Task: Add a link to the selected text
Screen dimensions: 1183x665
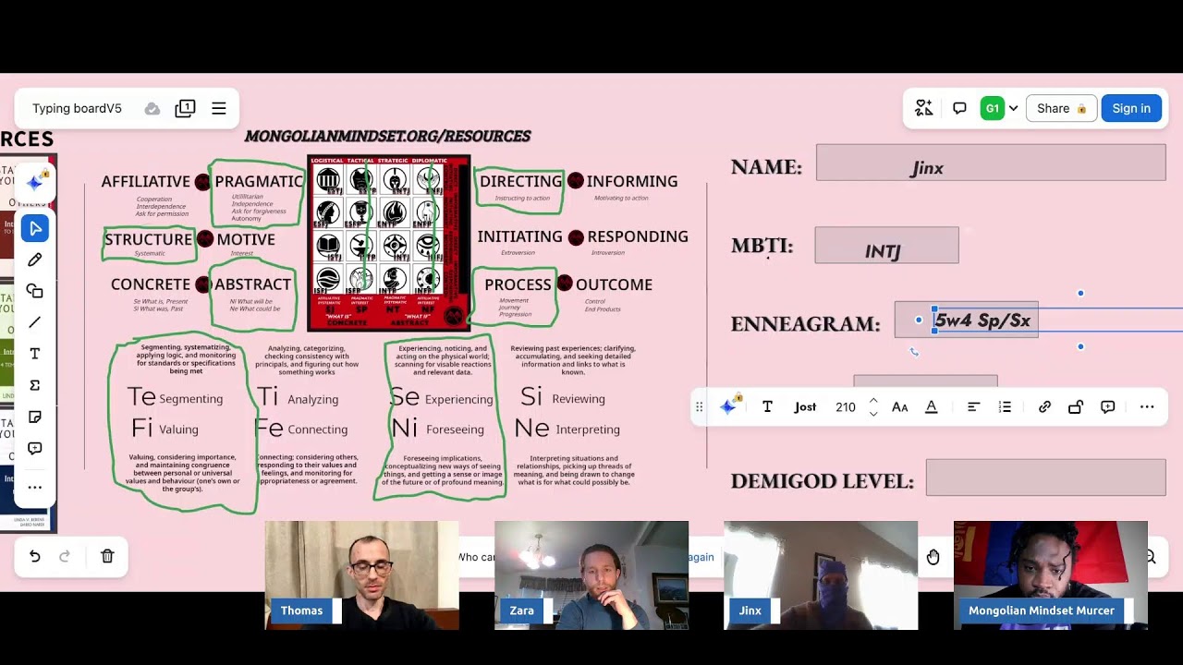Action: 1044,406
